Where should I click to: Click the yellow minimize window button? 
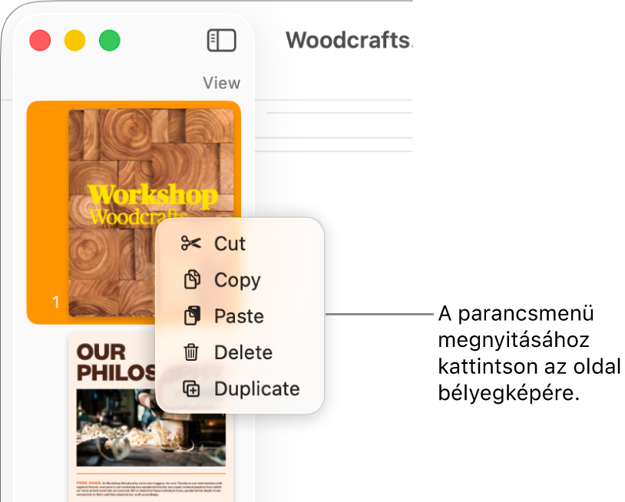pos(75,41)
